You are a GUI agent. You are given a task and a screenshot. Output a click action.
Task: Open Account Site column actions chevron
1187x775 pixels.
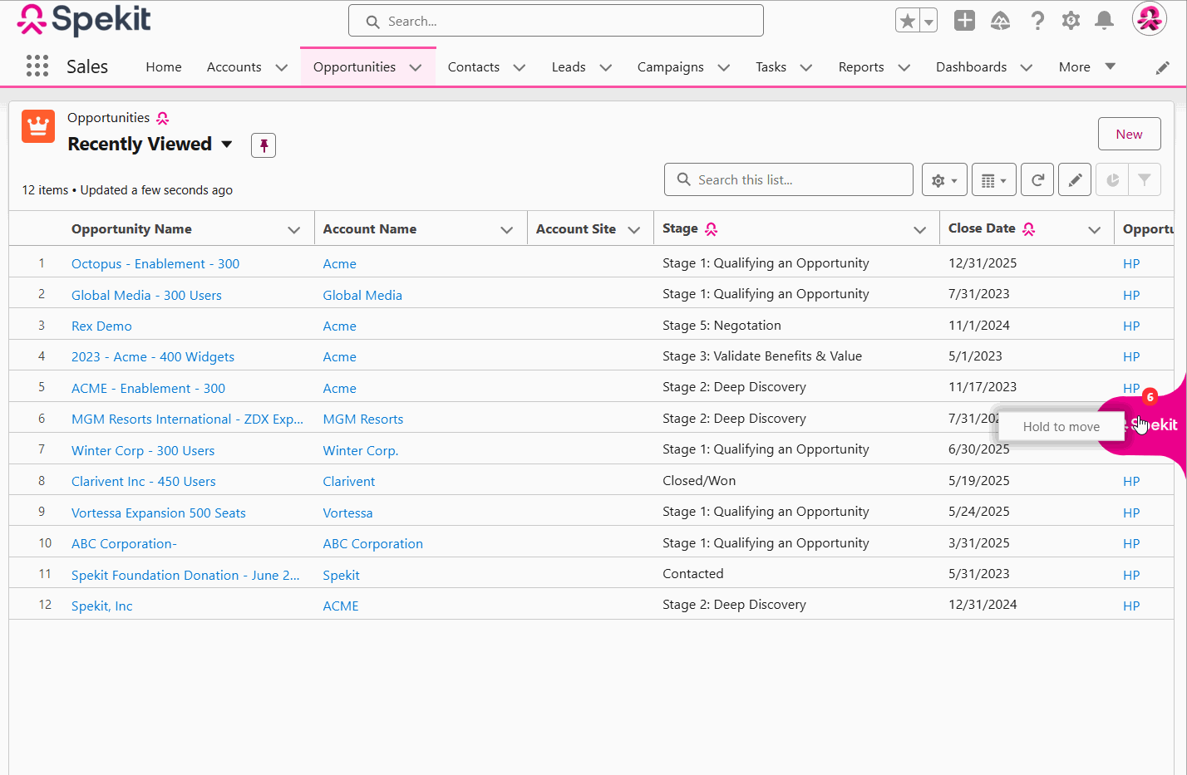click(x=634, y=230)
